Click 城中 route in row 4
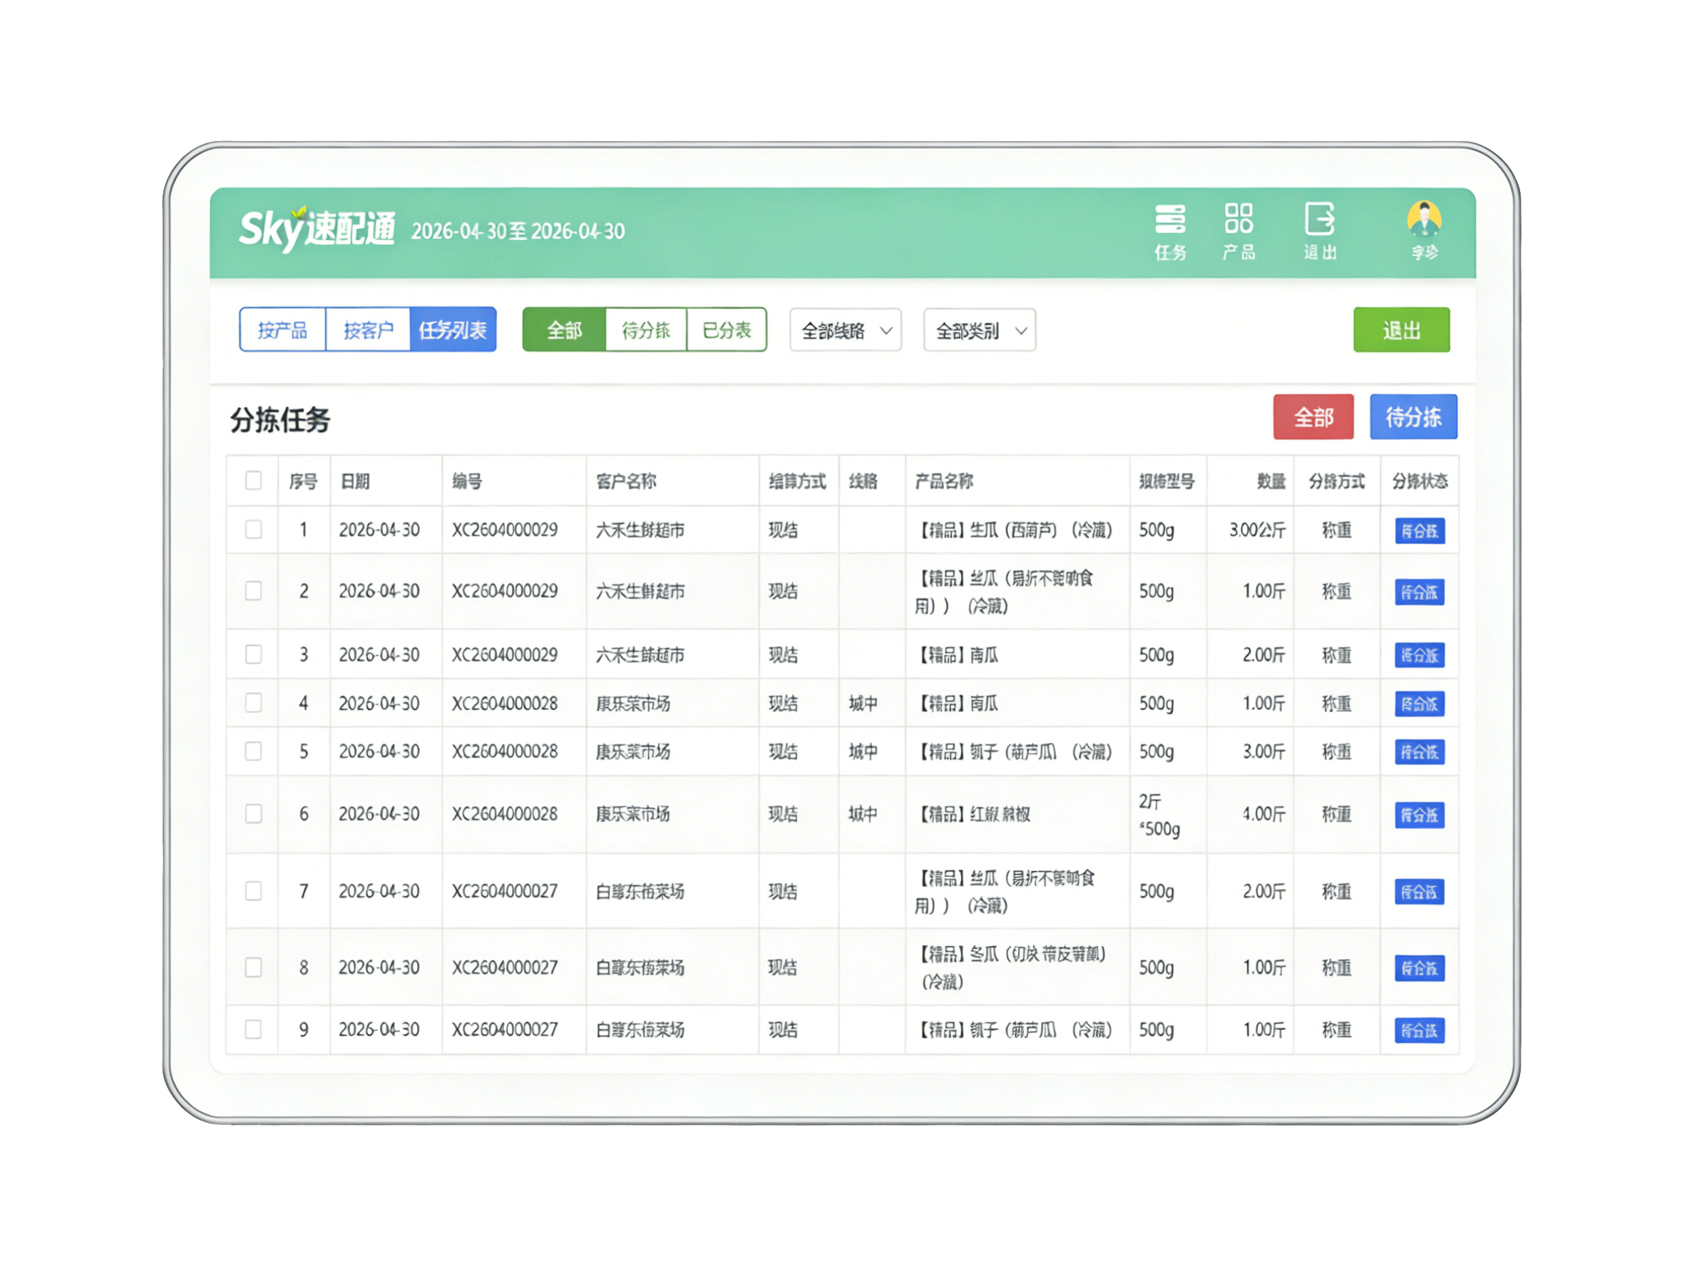Viewport: 1682px width, 1266px height. coord(863,704)
